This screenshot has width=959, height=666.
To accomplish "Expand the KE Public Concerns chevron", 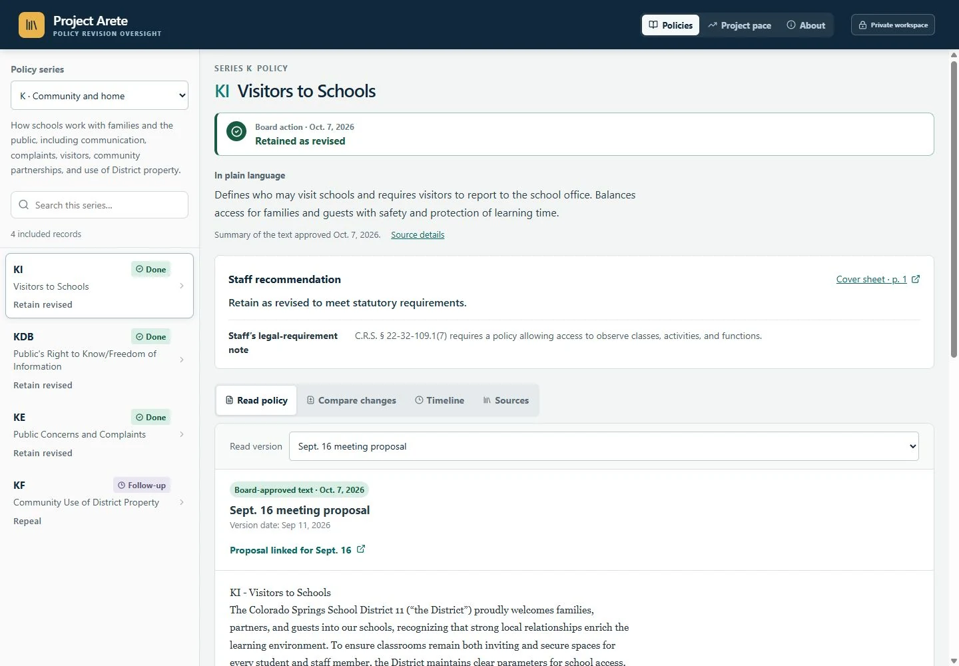I will click(x=182, y=434).
